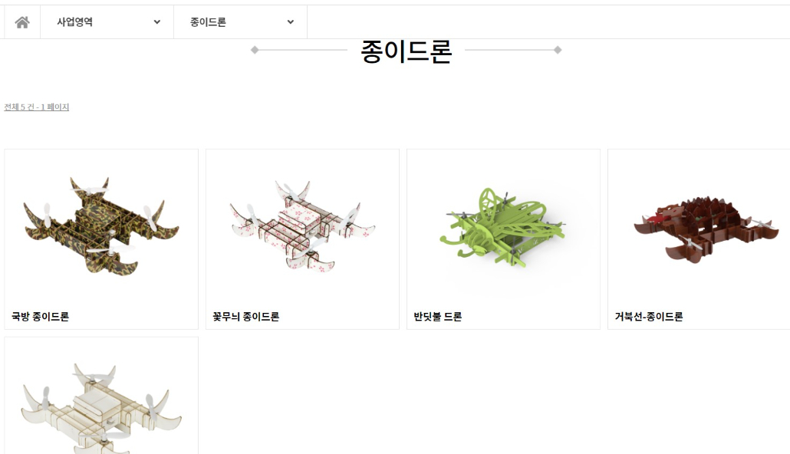This screenshot has height=454, width=790.
Task: Expand the 사업영역 dropdown arrow
Action: (x=157, y=22)
